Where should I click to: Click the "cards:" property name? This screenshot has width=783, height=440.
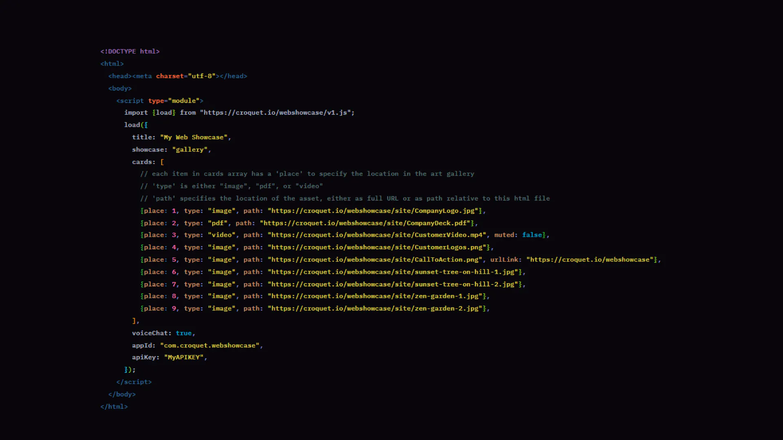point(144,162)
